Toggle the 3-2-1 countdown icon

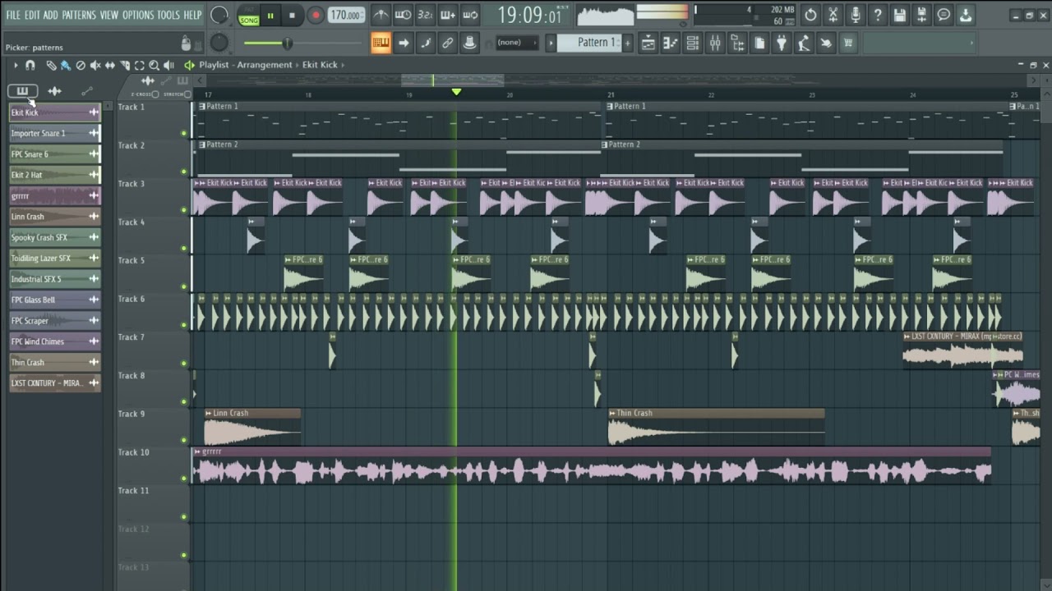click(x=425, y=15)
